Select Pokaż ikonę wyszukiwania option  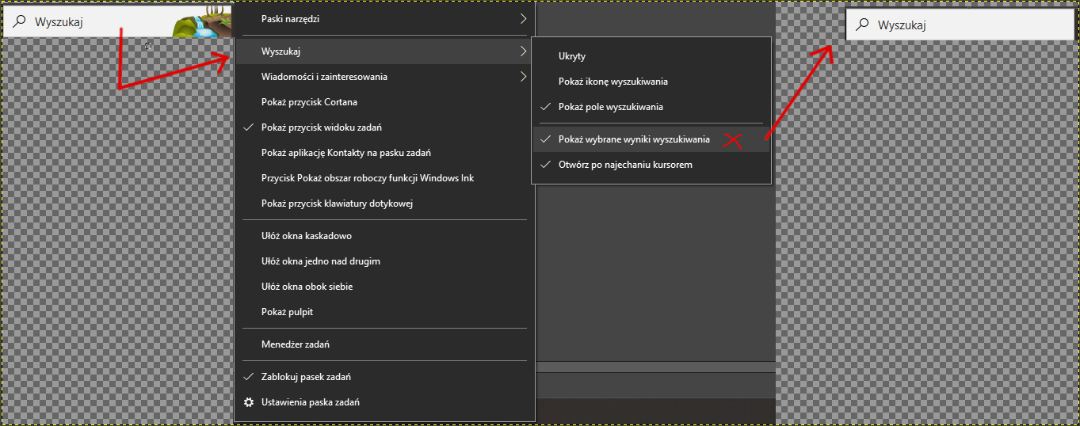coord(613,82)
